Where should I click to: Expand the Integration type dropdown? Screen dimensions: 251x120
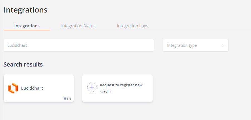pyautogui.click(x=195, y=45)
